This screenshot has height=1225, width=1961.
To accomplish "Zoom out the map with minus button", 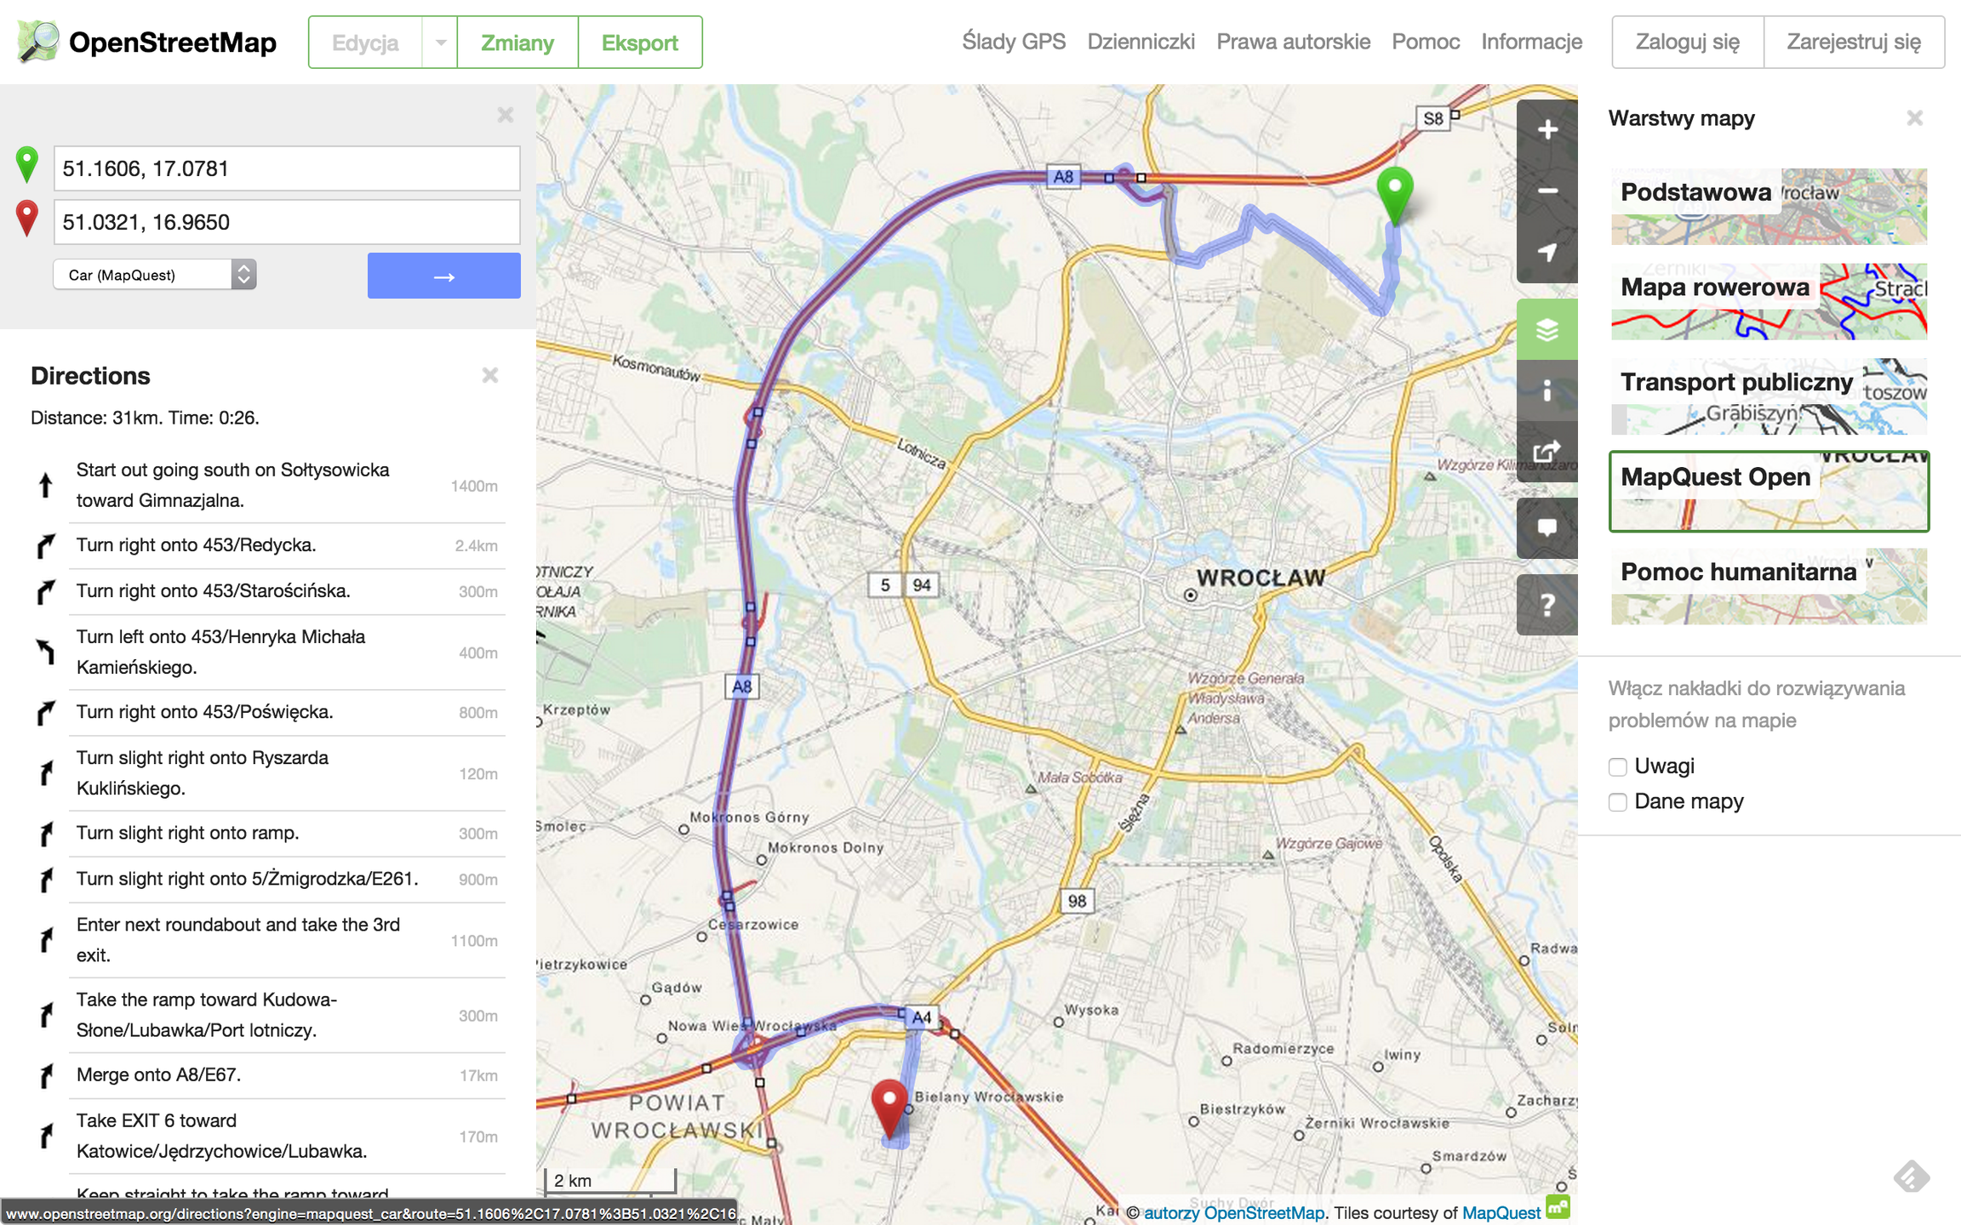I will pos(1547,191).
